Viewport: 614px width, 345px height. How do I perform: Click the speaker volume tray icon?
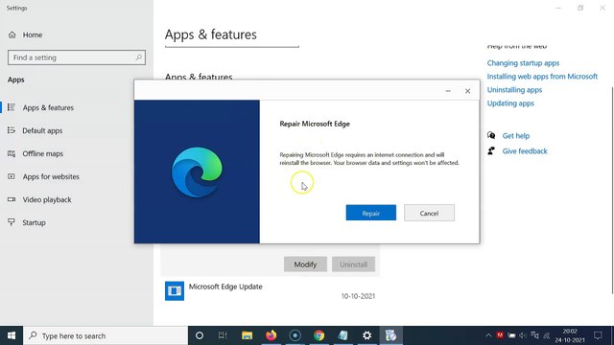point(523,335)
